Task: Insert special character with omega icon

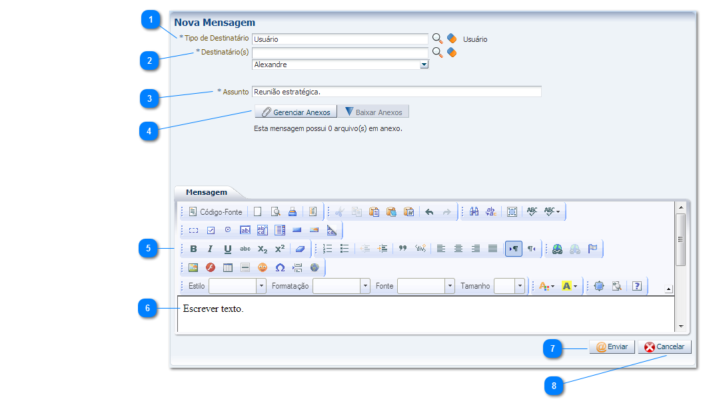Action: (x=280, y=267)
